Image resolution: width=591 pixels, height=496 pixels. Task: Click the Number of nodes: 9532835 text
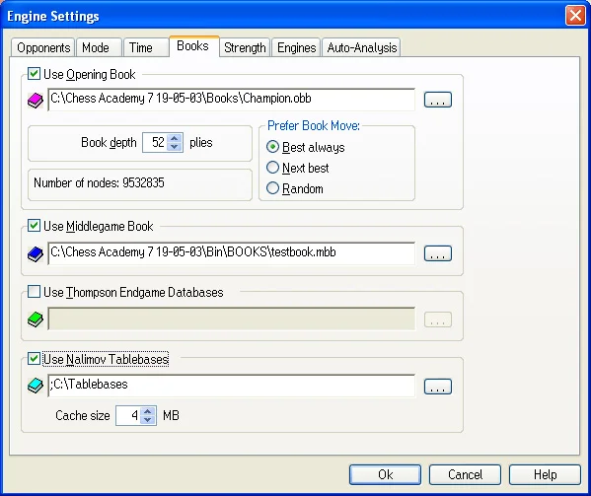99,183
